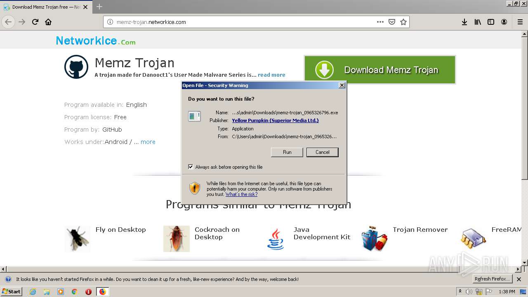Show hidden system tray icons

point(460,292)
